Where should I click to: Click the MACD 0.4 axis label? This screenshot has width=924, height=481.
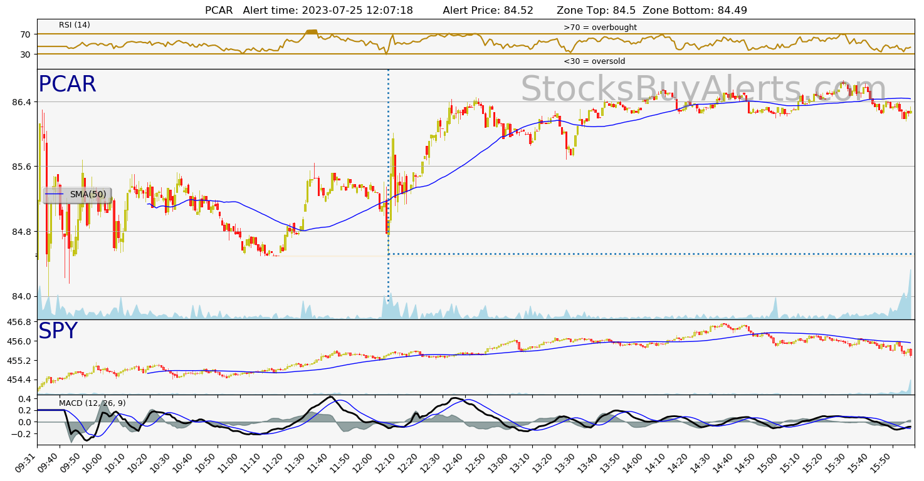click(24, 398)
